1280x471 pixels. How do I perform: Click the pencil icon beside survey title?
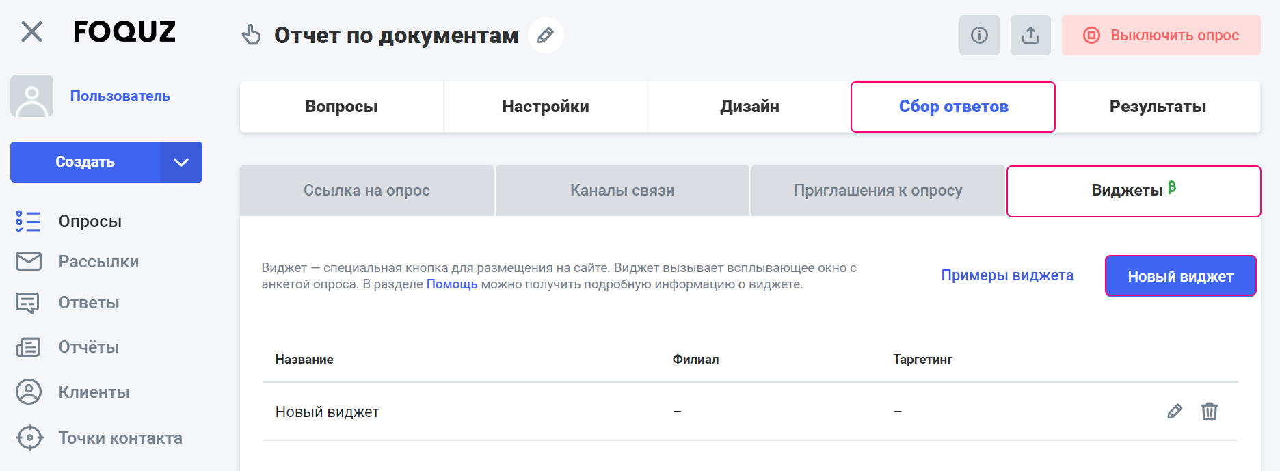click(x=546, y=36)
